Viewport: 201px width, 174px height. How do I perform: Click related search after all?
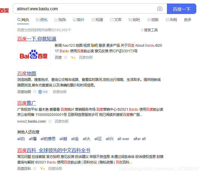point(140,139)
